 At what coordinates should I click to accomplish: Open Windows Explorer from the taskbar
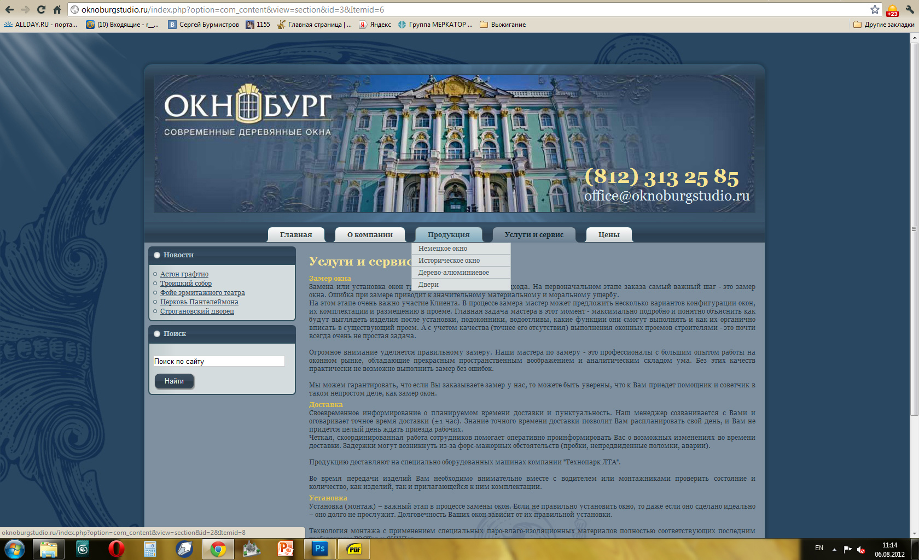point(49,549)
